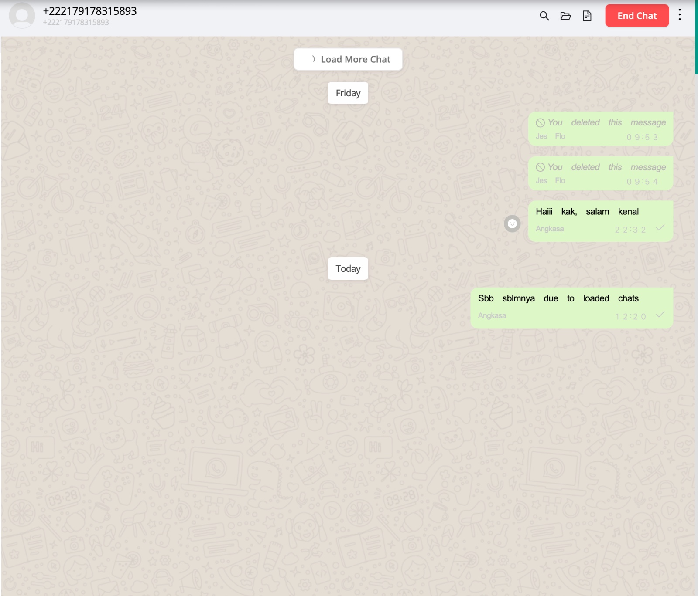Open the document notes icon in header

click(x=587, y=16)
